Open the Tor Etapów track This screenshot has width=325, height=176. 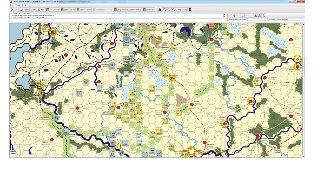pos(53,10)
